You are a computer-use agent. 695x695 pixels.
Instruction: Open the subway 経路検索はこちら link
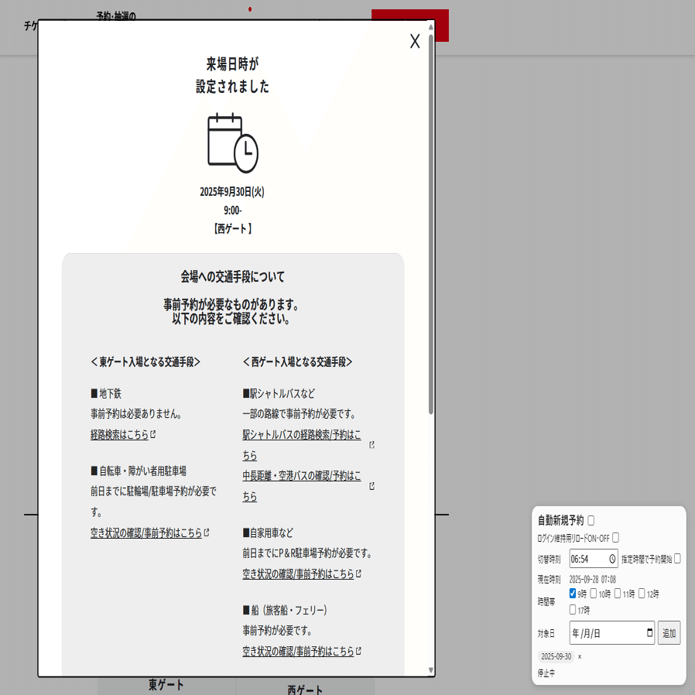tap(119, 434)
